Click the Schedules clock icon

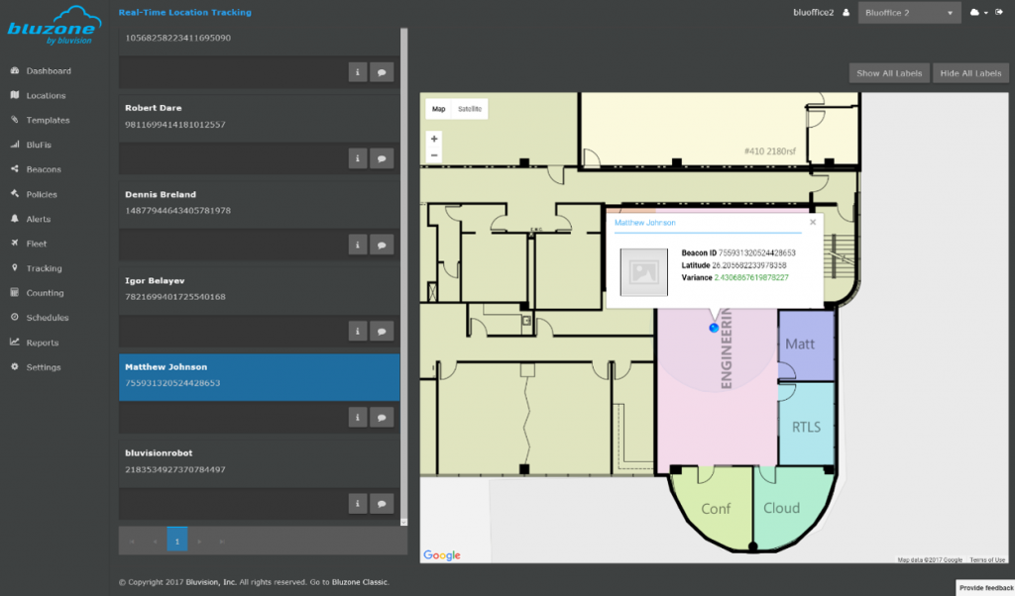(x=14, y=317)
